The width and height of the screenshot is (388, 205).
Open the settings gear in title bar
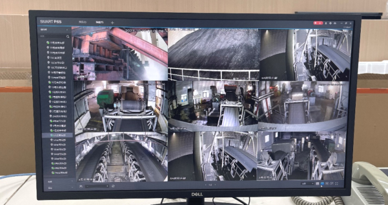tap(330, 23)
